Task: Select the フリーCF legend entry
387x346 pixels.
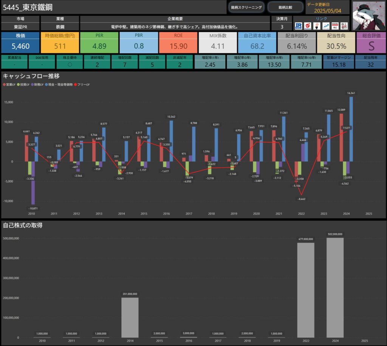Action: point(82,84)
